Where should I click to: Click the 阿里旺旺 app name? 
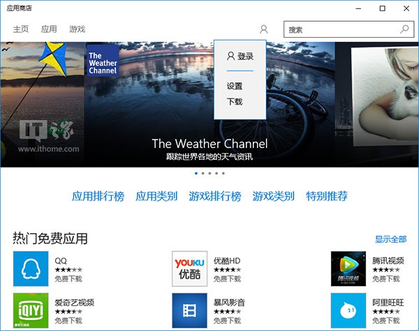click(388, 302)
